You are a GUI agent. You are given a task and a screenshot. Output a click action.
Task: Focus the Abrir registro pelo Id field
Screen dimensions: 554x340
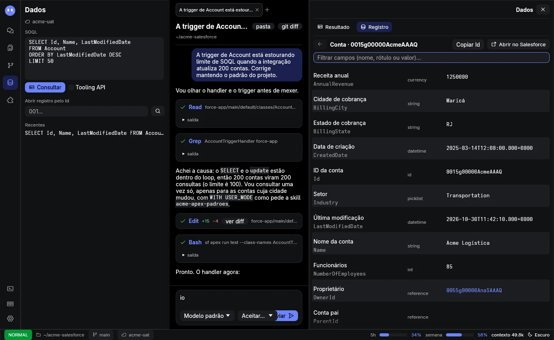point(86,111)
